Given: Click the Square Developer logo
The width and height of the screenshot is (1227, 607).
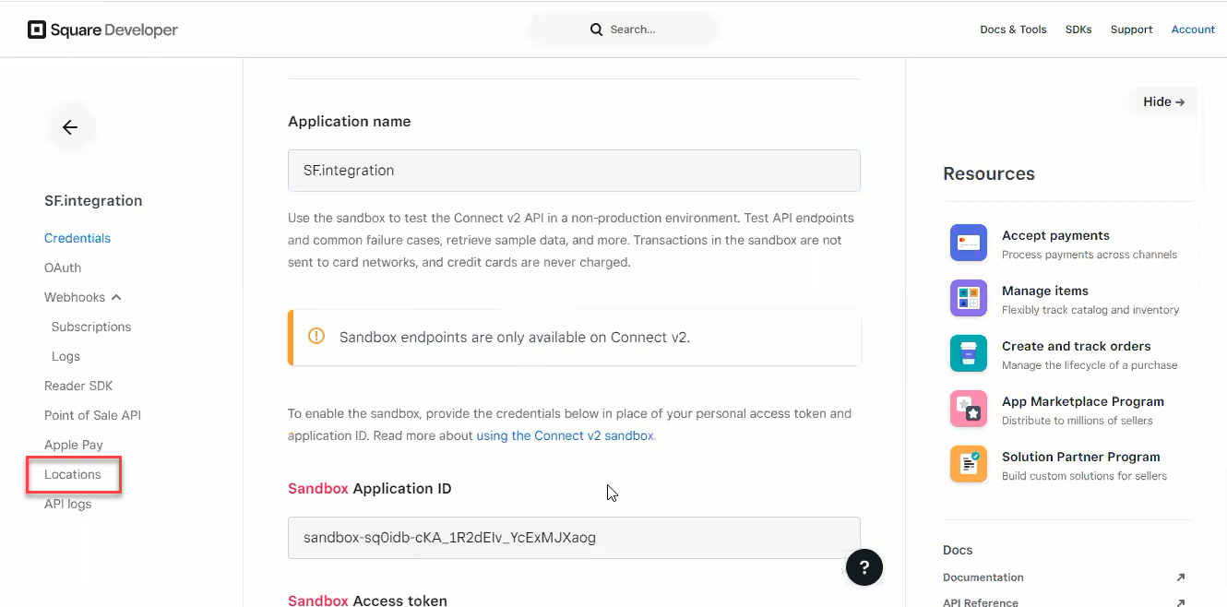Looking at the screenshot, I should click(x=102, y=30).
